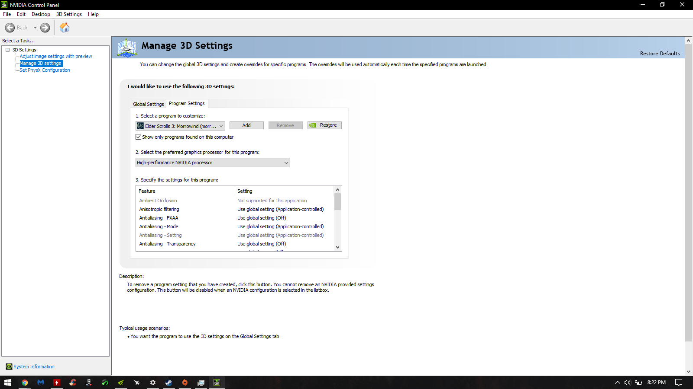Open the jet plane taskbar app
Viewport: 693px width, 389px height.
[x=137, y=383]
